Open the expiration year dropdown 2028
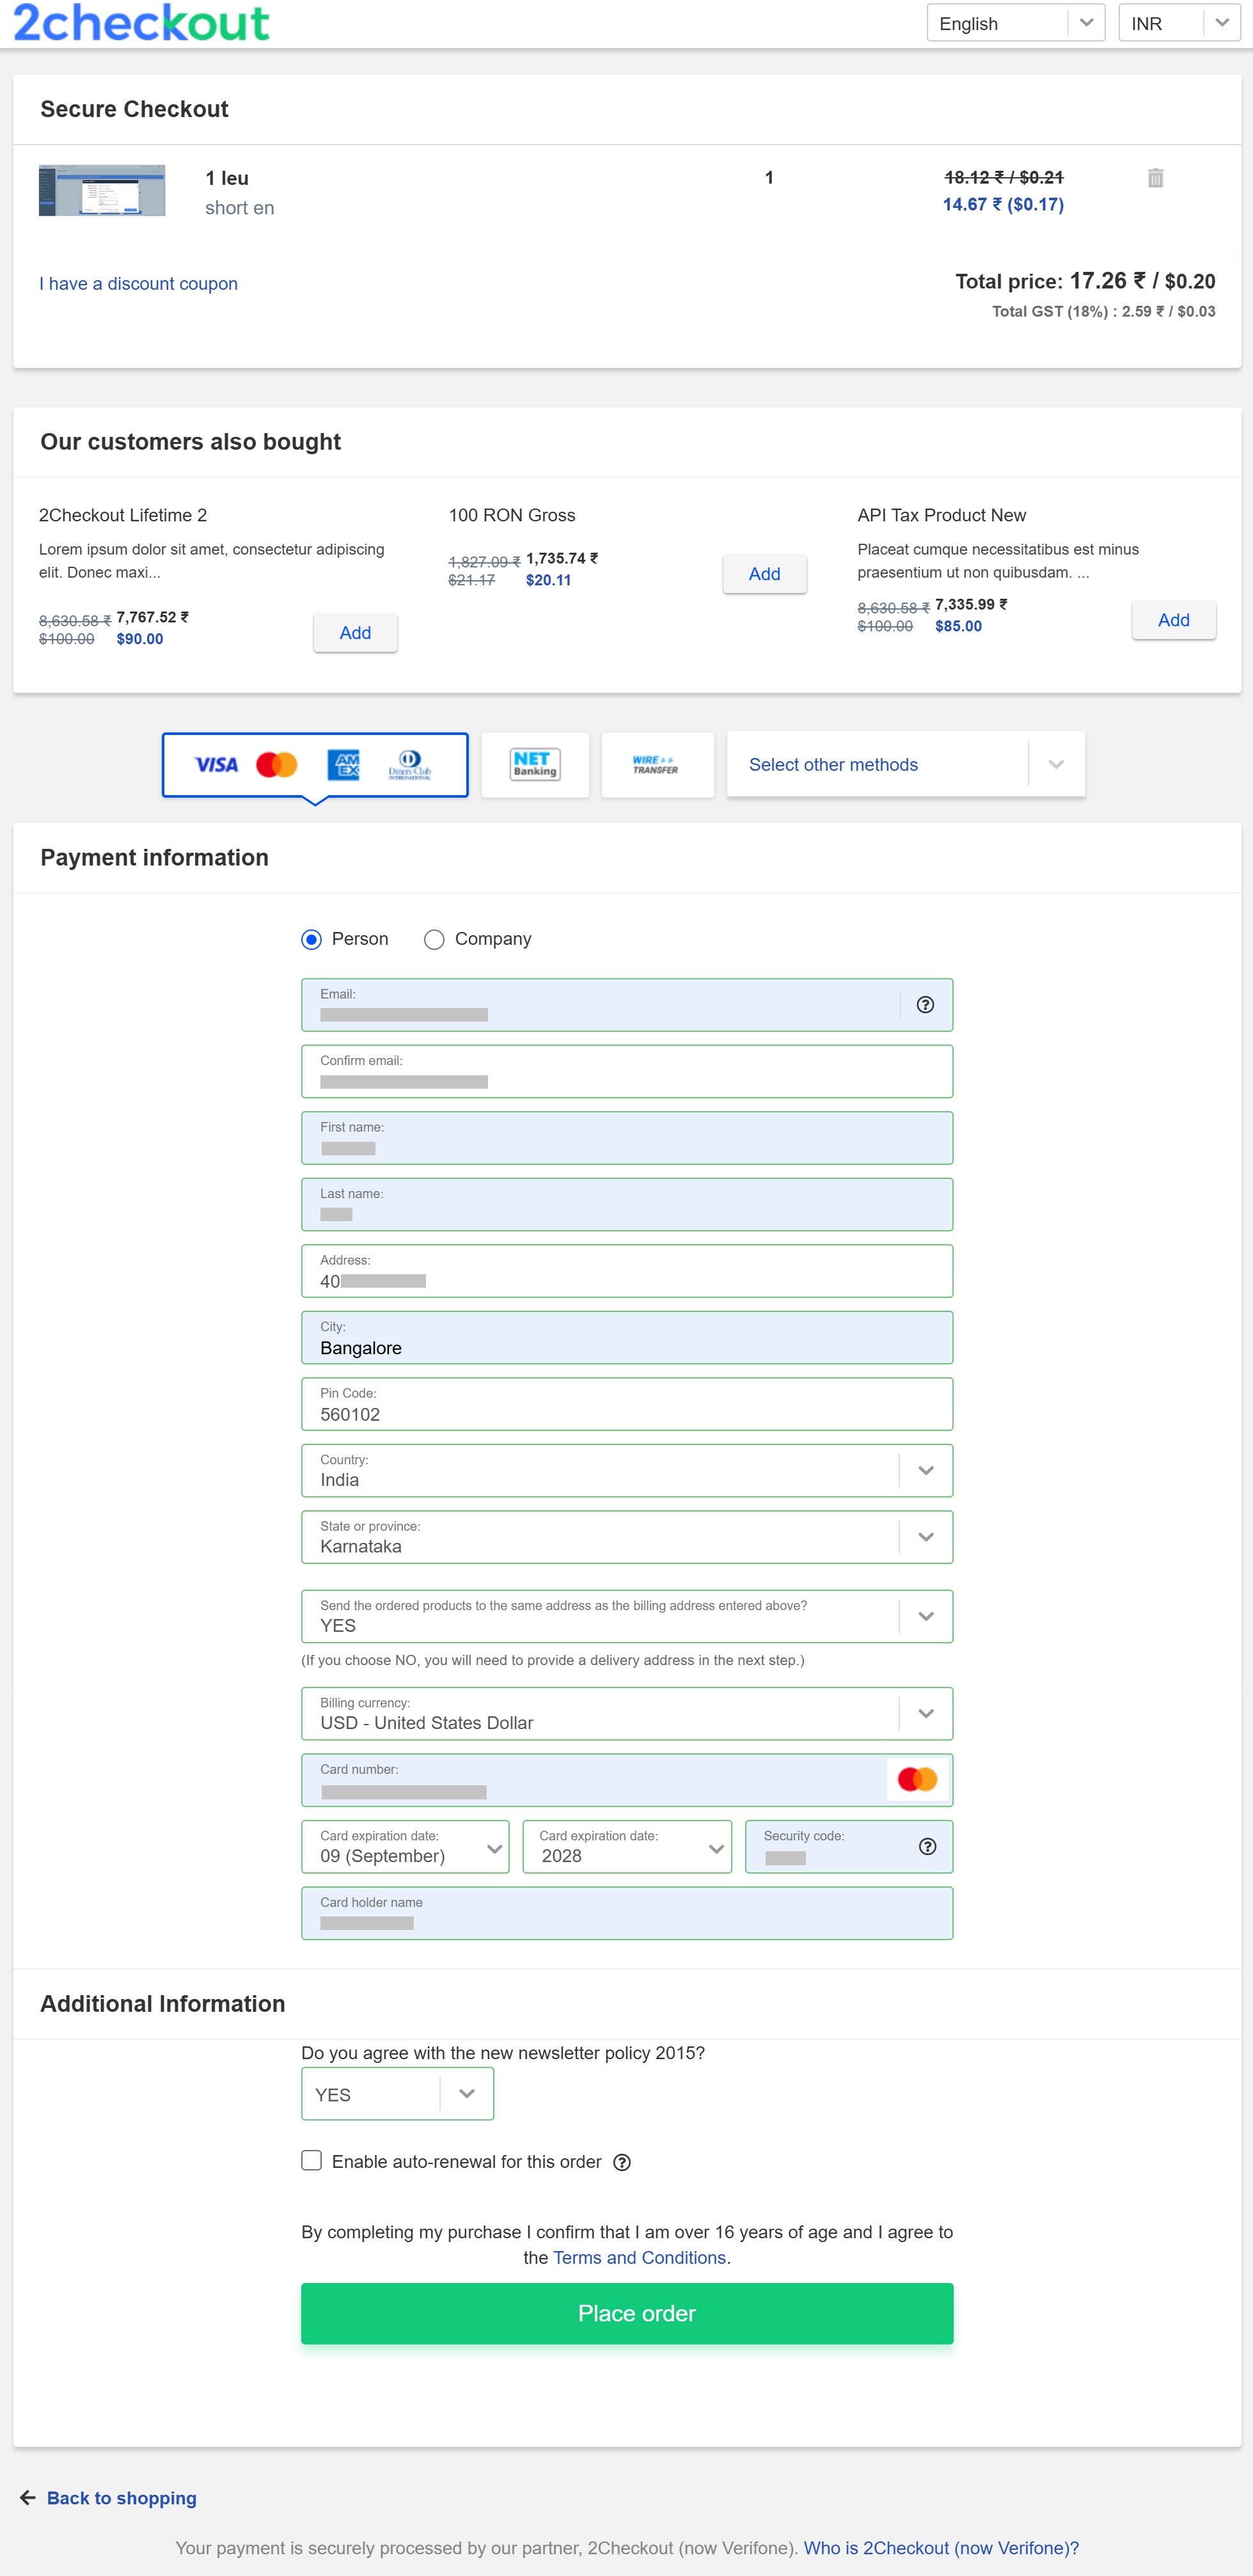The height and width of the screenshot is (2576, 1253). pyautogui.click(x=627, y=1847)
